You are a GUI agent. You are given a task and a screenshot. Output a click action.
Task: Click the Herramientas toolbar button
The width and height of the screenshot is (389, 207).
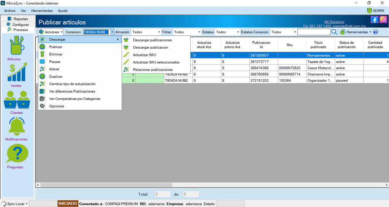coord(356,32)
